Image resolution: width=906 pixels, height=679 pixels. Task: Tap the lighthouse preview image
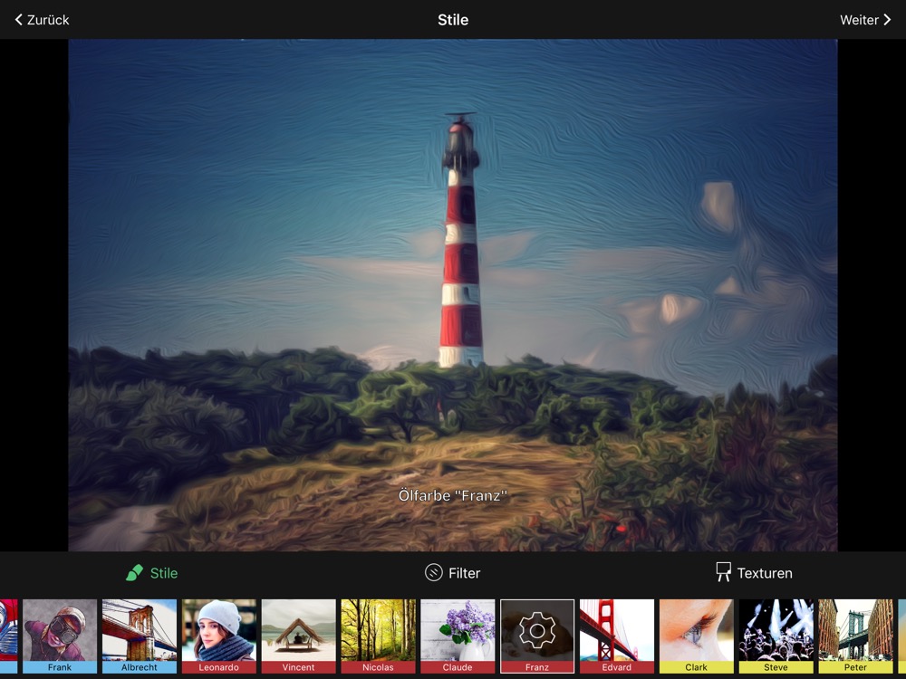click(x=453, y=294)
